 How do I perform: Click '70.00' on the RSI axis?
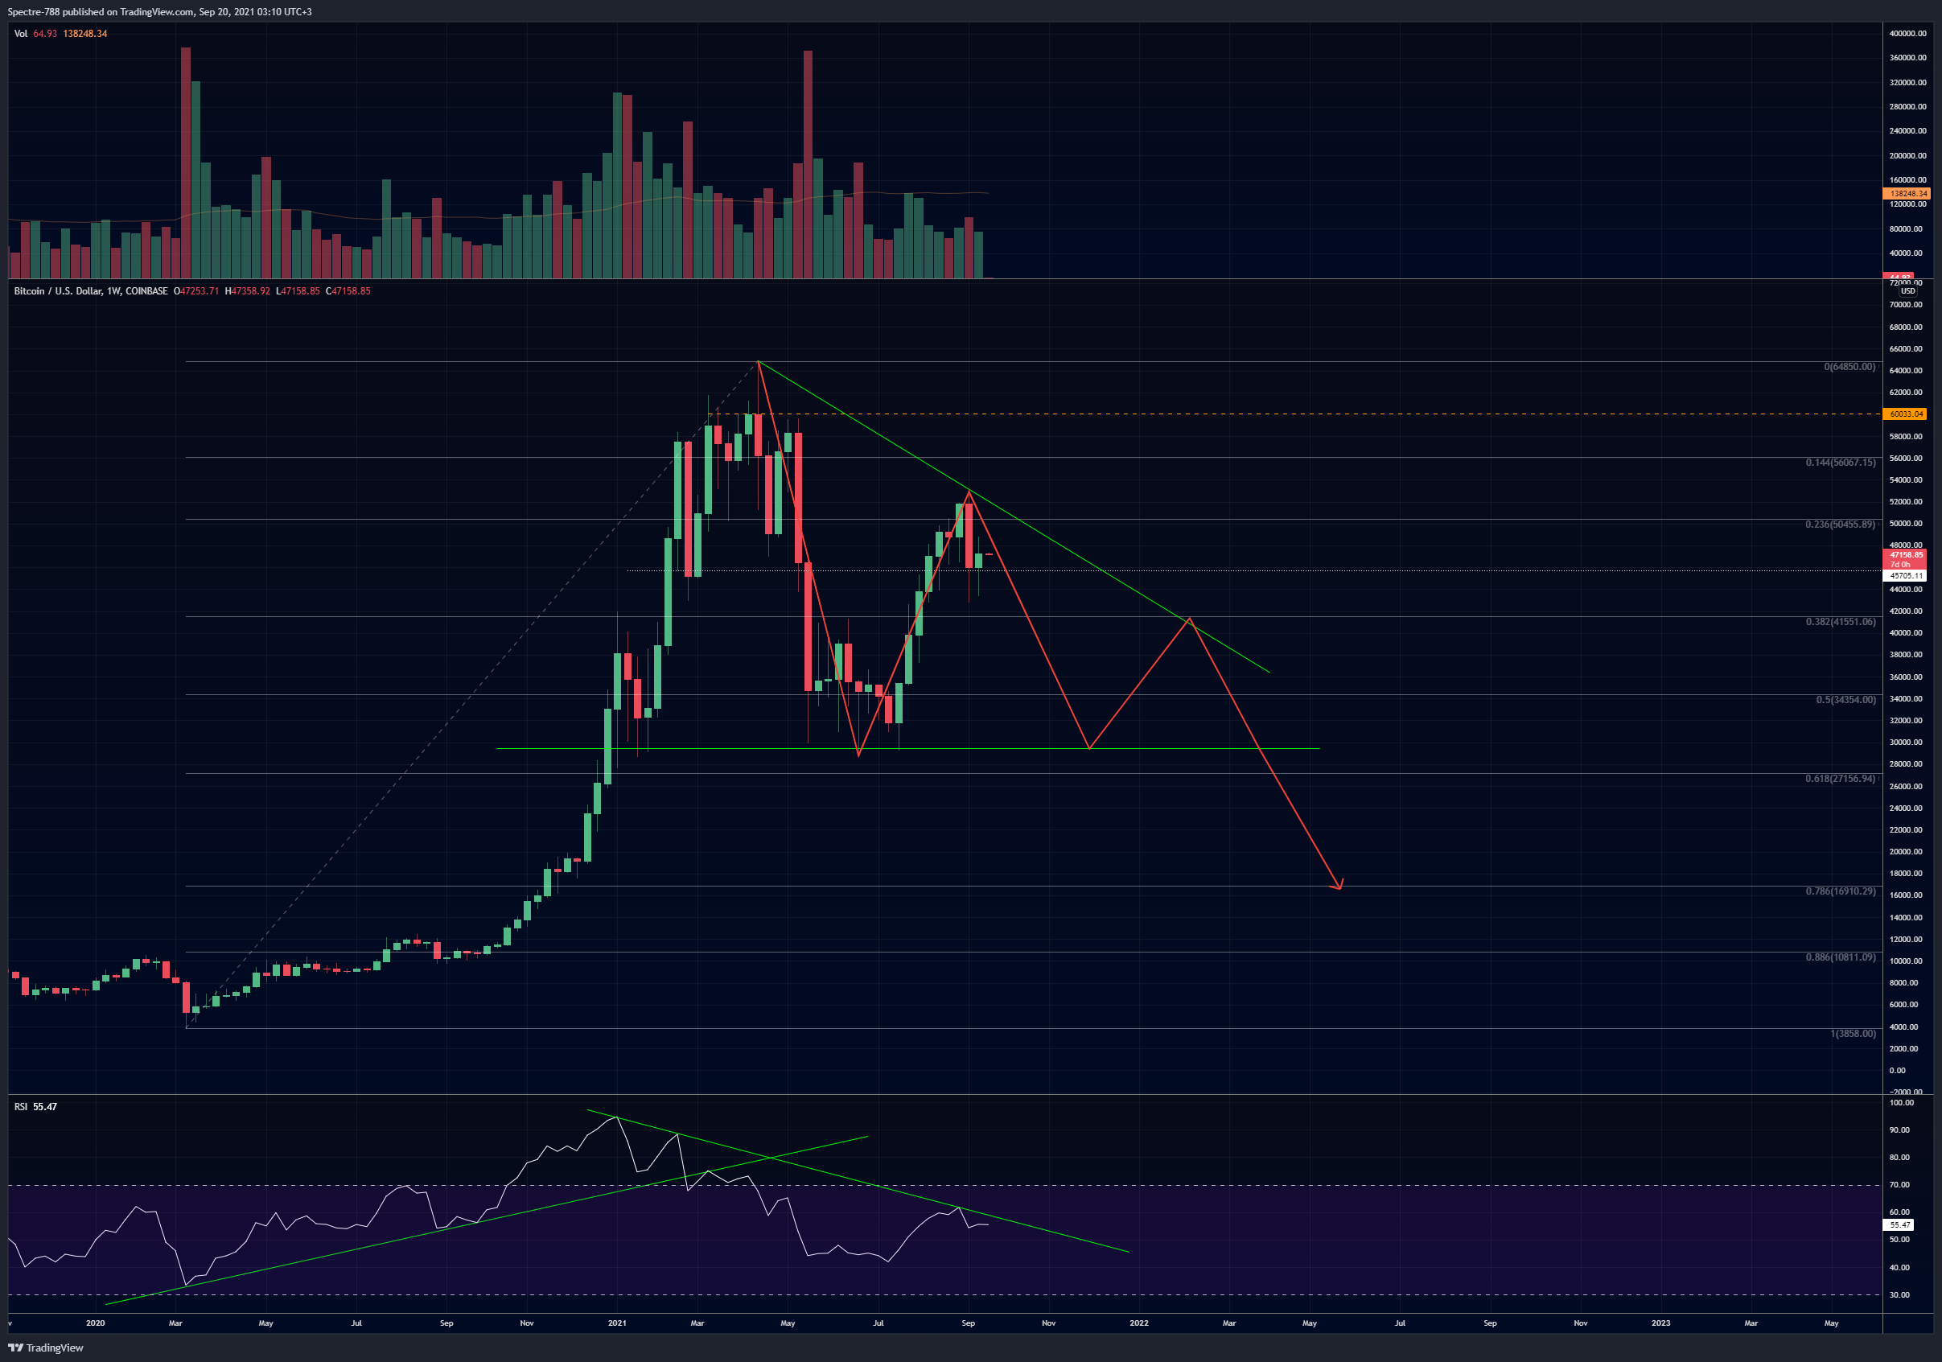1899,1185
